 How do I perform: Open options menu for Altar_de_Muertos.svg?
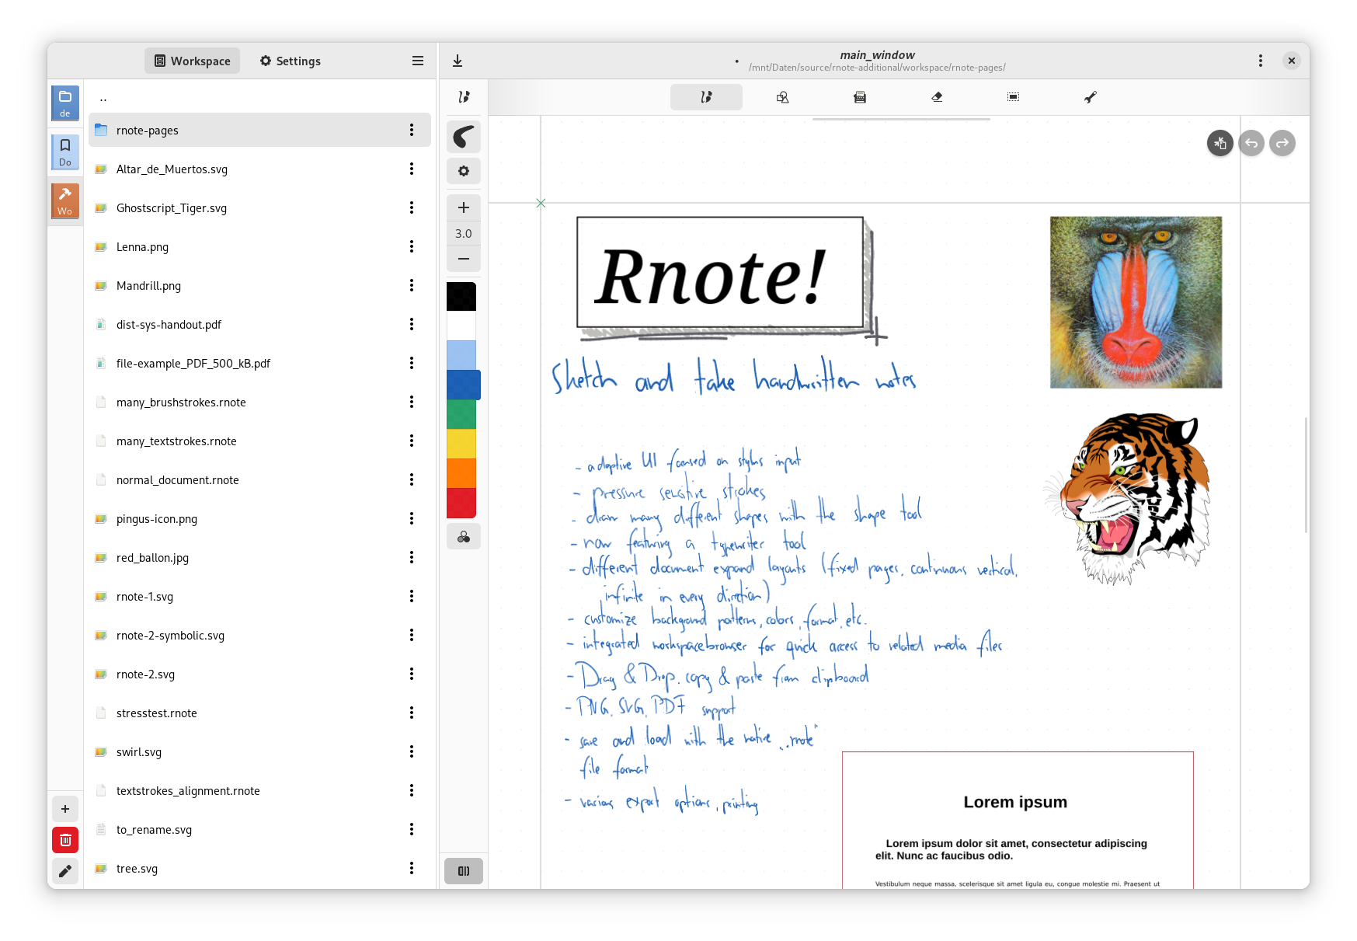point(412,169)
